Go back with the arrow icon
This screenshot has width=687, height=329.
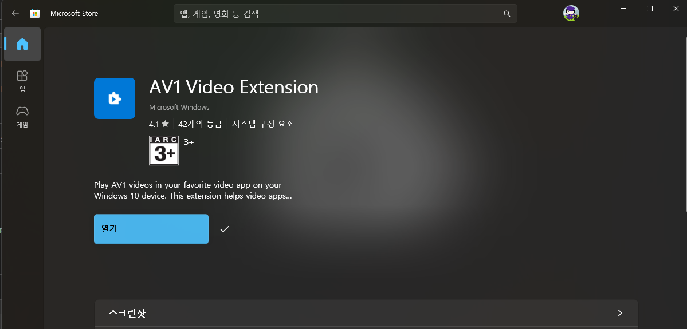tap(15, 14)
